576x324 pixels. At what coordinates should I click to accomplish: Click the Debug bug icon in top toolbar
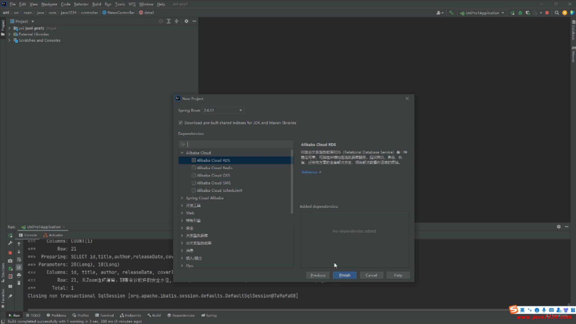coord(520,13)
